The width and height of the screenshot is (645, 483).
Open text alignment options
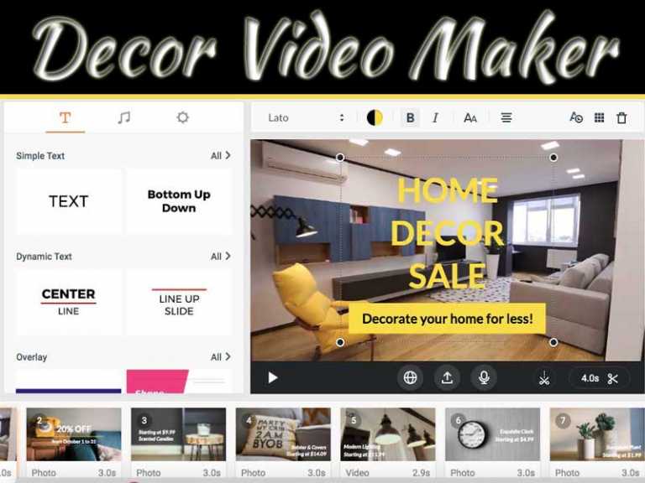pyautogui.click(x=506, y=118)
